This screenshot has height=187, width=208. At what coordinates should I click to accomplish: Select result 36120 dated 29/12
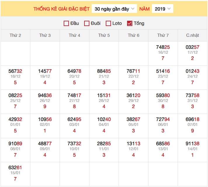pyautogui.click(x=134, y=95)
